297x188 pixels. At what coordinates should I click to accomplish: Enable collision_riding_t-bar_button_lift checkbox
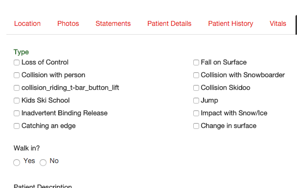[x=17, y=88]
